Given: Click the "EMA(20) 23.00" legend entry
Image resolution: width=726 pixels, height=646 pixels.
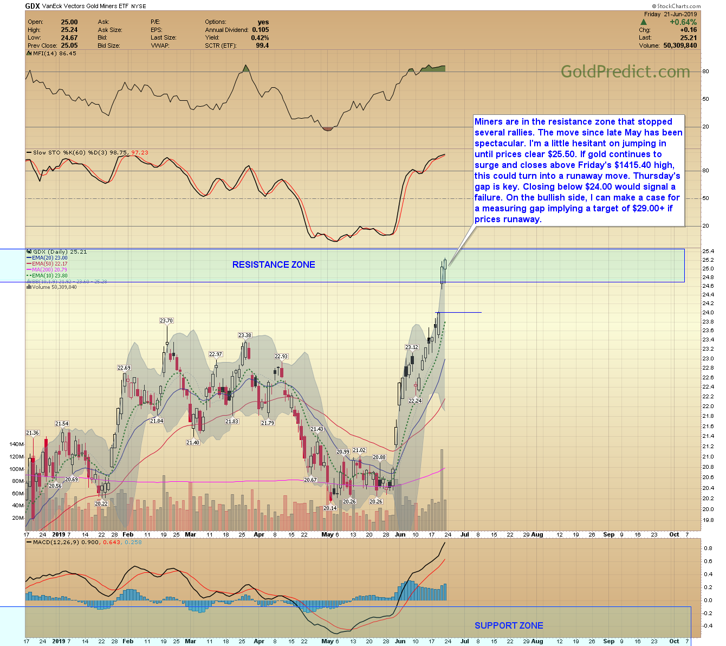Looking at the screenshot, I should tap(50, 258).
